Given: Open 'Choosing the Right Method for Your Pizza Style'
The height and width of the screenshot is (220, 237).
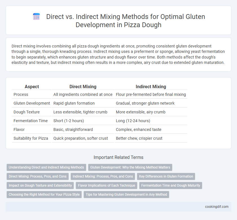Looking at the screenshot, I should 44,195.
